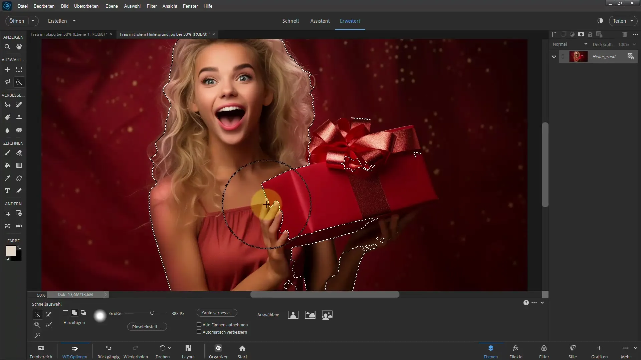Click the Magic Wand tool

pos(19,83)
